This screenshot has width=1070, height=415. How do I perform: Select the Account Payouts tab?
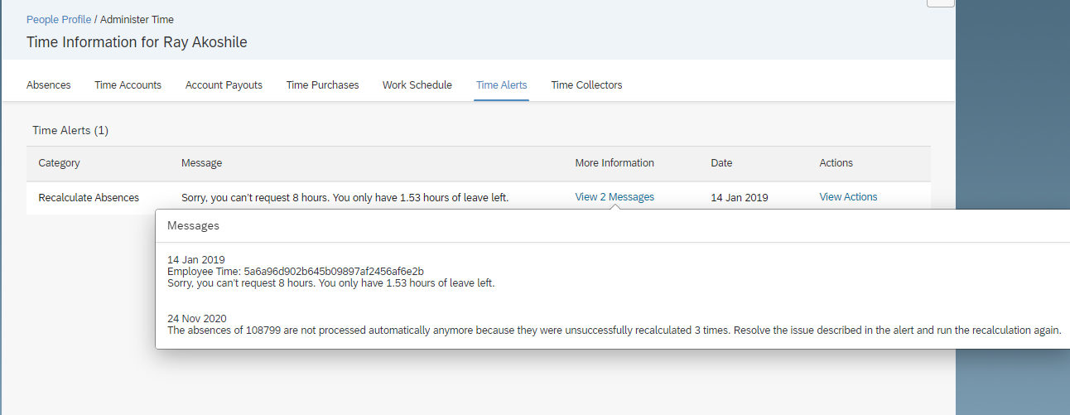tap(224, 84)
